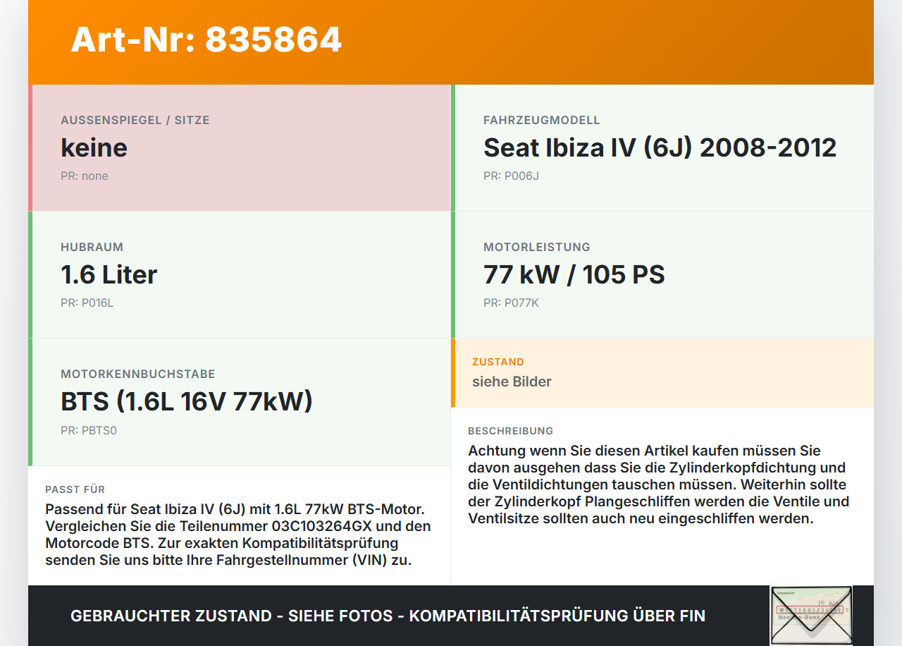Click 'PR: none' code text

point(85,176)
